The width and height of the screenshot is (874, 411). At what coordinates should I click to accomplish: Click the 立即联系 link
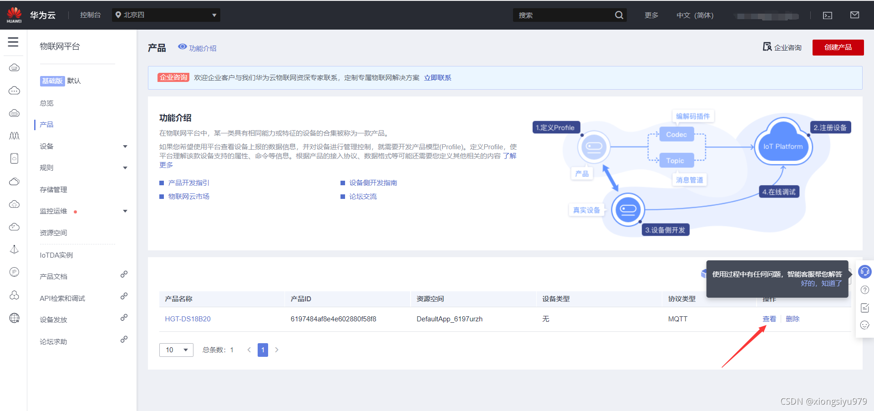pyautogui.click(x=437, y=78)
